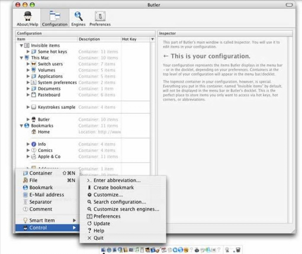
Task: Click the trash icon in the dock
Action: 238,250
